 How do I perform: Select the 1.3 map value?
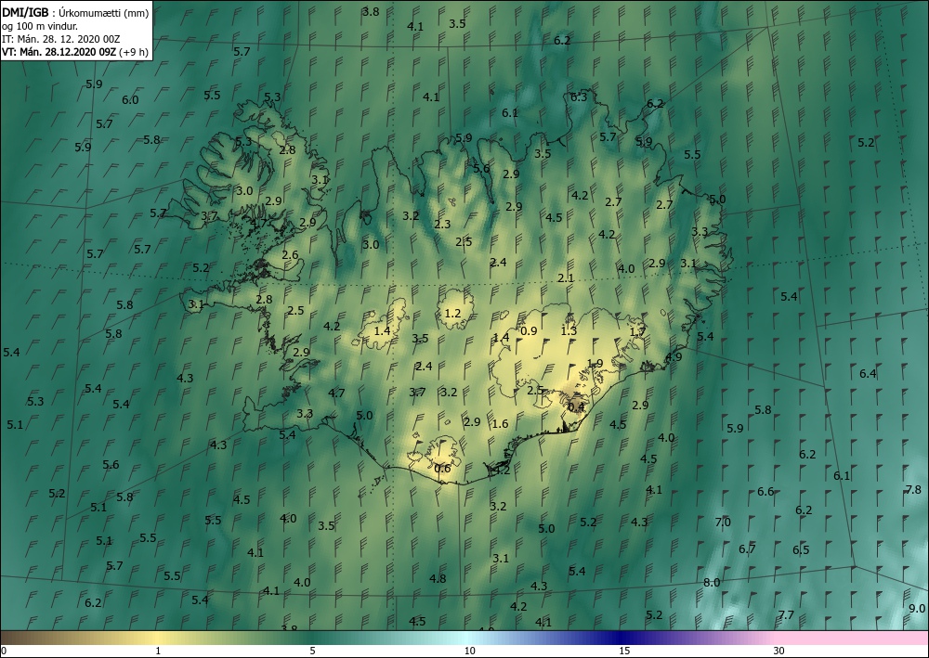coord(569,330)
